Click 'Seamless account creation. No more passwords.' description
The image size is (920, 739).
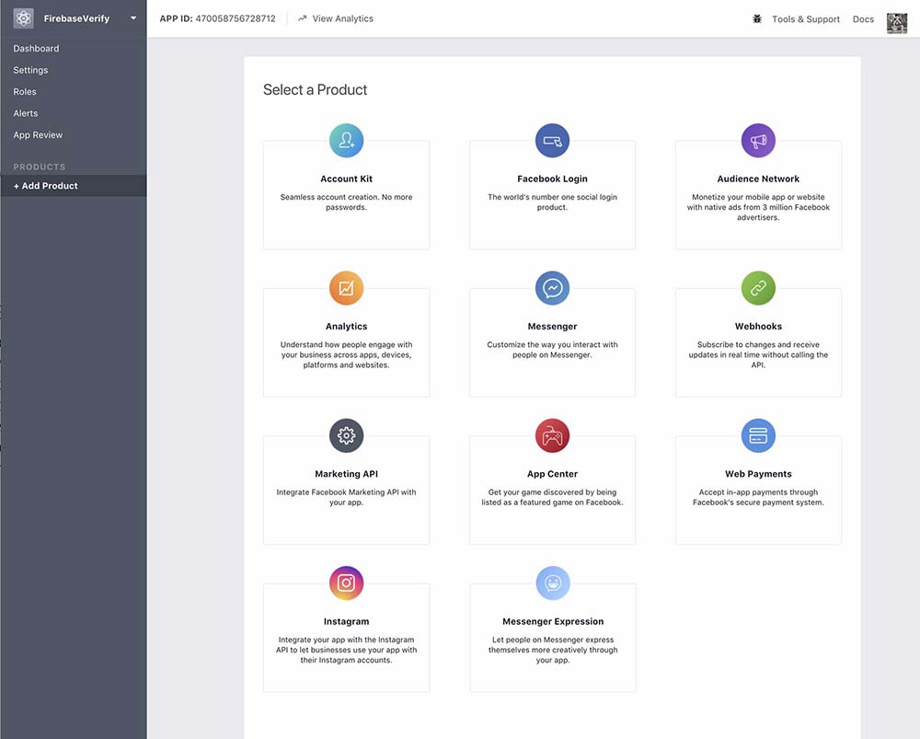click(x=346, y=202)
